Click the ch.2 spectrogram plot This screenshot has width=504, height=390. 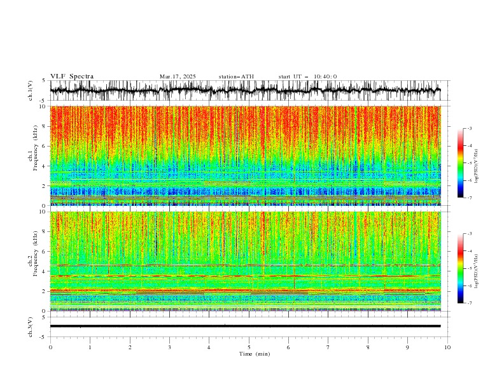point(246,261)
